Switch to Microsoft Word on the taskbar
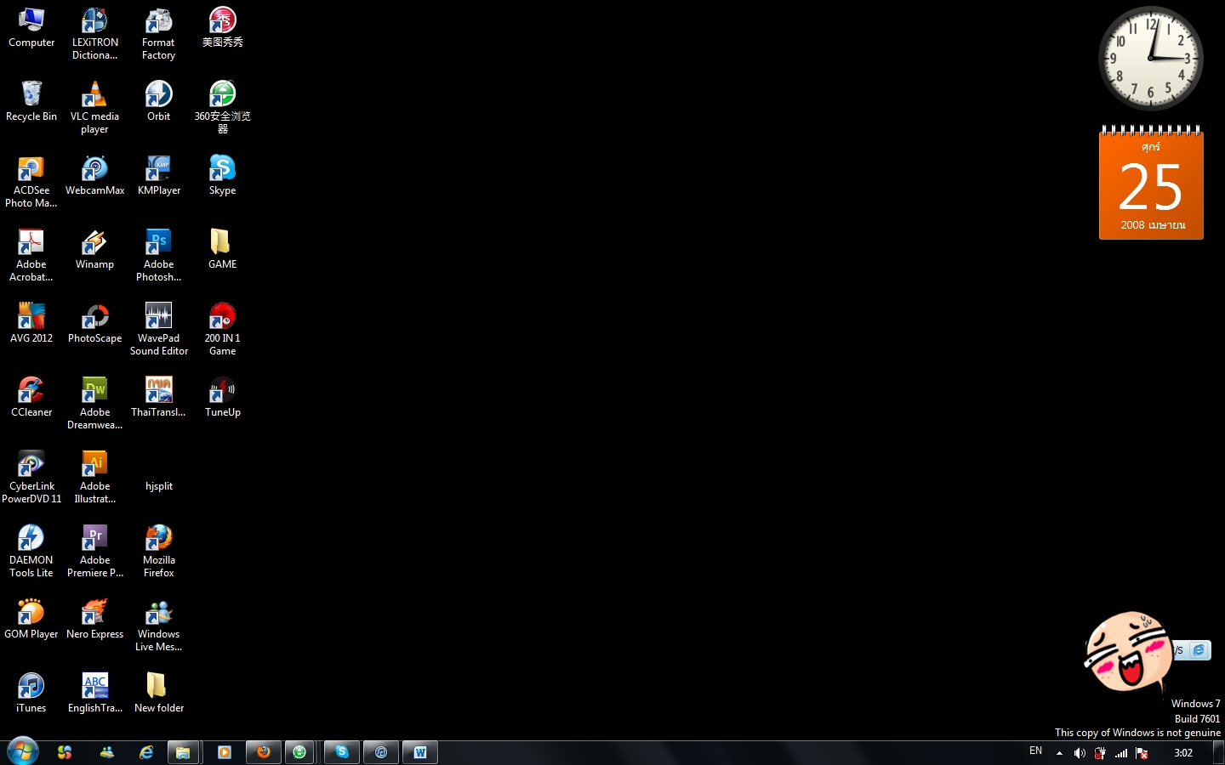The width and height of the screenshot is (1225, 765). click(x=420, y=752)
